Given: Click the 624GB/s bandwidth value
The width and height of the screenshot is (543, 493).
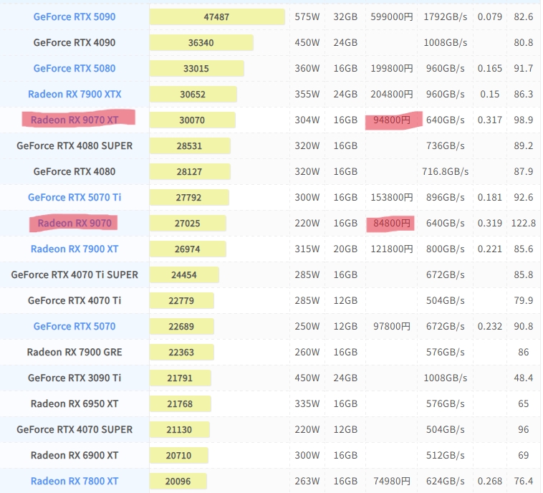Looking at the screenshot, I should (x=446, y=482).
